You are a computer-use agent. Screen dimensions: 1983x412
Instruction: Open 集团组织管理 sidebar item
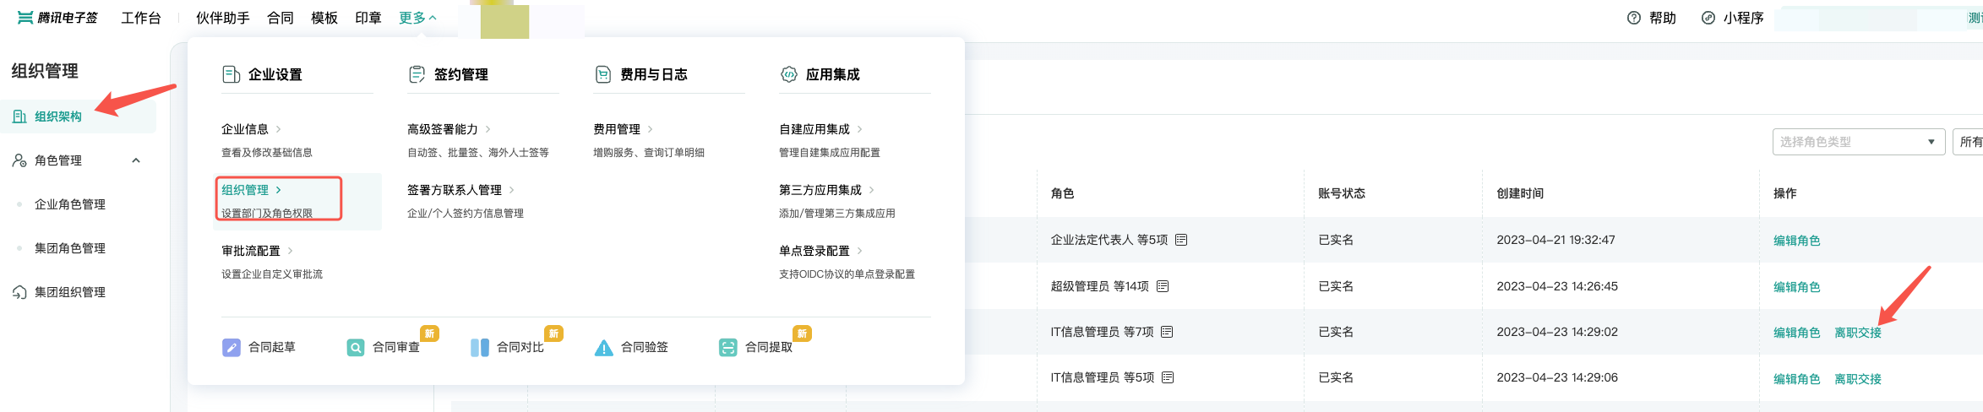70,292
